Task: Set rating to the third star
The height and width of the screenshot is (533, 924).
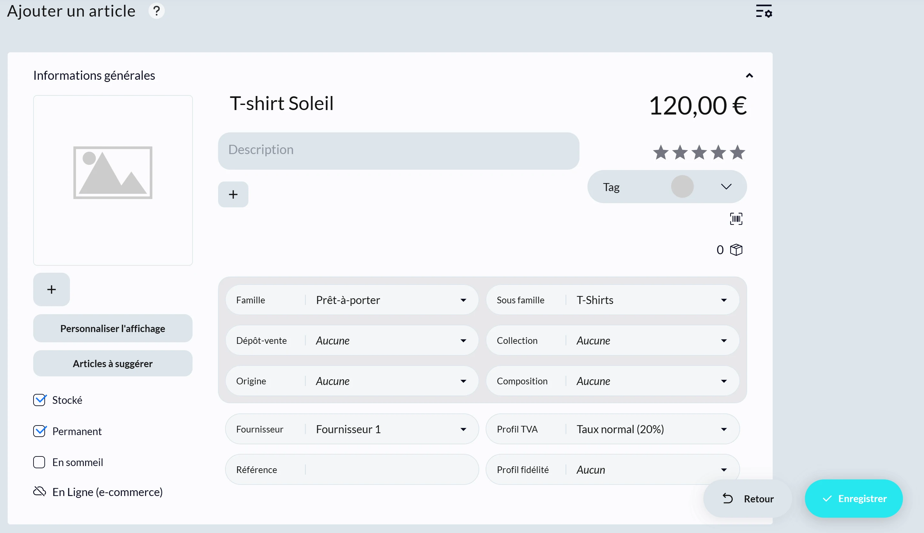Action: pos(699,152)
